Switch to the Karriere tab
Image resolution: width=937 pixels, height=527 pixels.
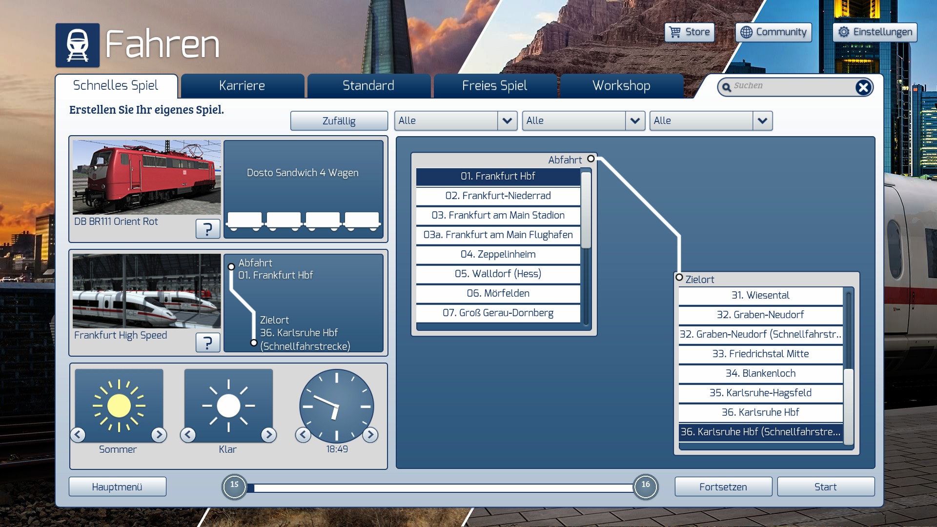point(242,86)
